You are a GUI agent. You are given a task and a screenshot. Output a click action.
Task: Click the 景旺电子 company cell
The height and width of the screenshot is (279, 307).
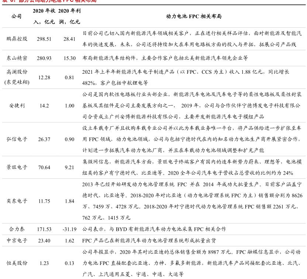pyautogui.click(x=17, y=167)
